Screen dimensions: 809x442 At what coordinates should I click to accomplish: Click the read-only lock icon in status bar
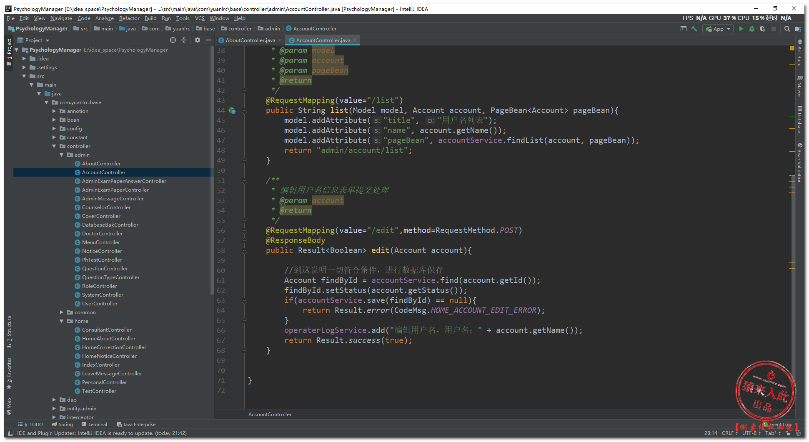(x=788, y=433)
